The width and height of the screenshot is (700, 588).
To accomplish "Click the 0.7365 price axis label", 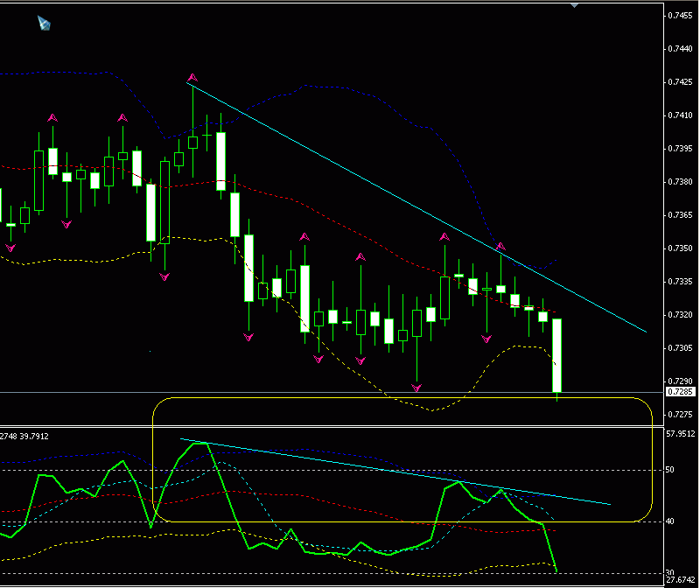I will tap(681, 215).
